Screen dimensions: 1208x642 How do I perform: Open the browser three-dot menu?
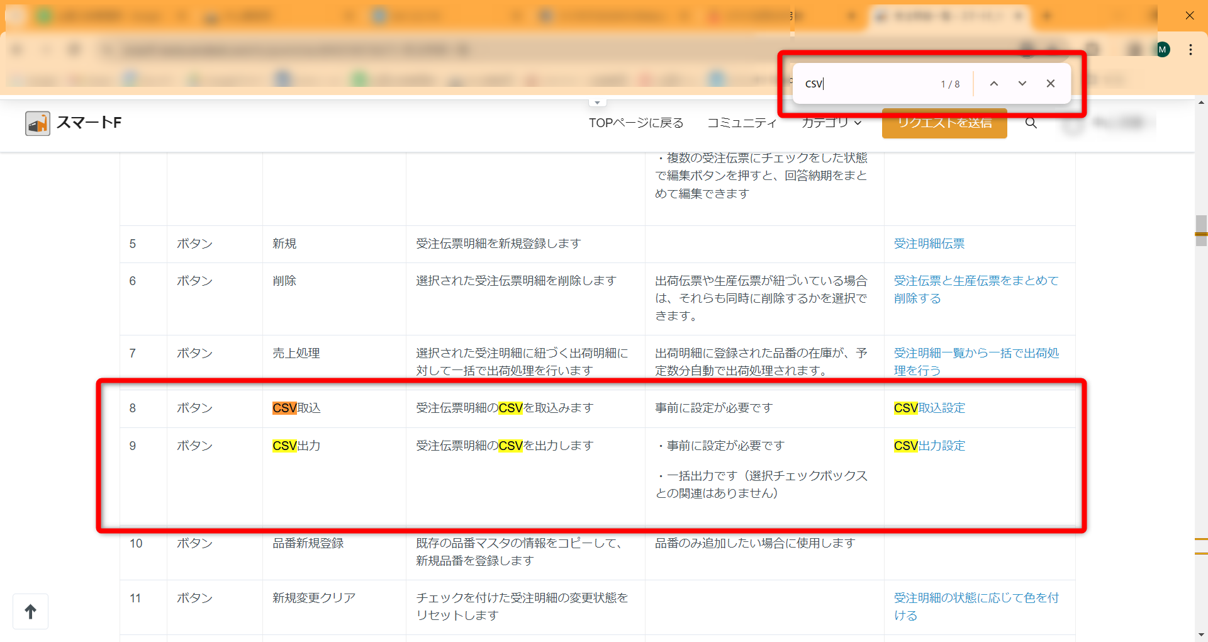click(1190, 50)
